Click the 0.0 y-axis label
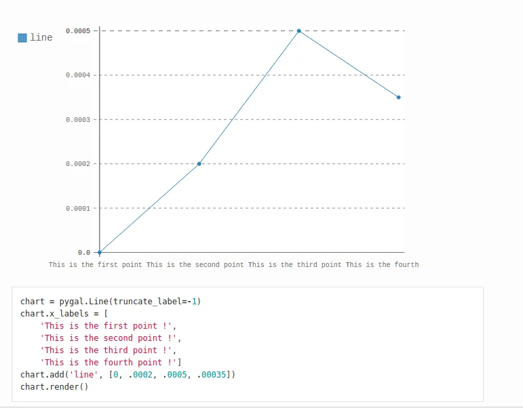Image resolution: width=523 pixels, height=408 pixels. pyautogui.click(x=84, y=252)
